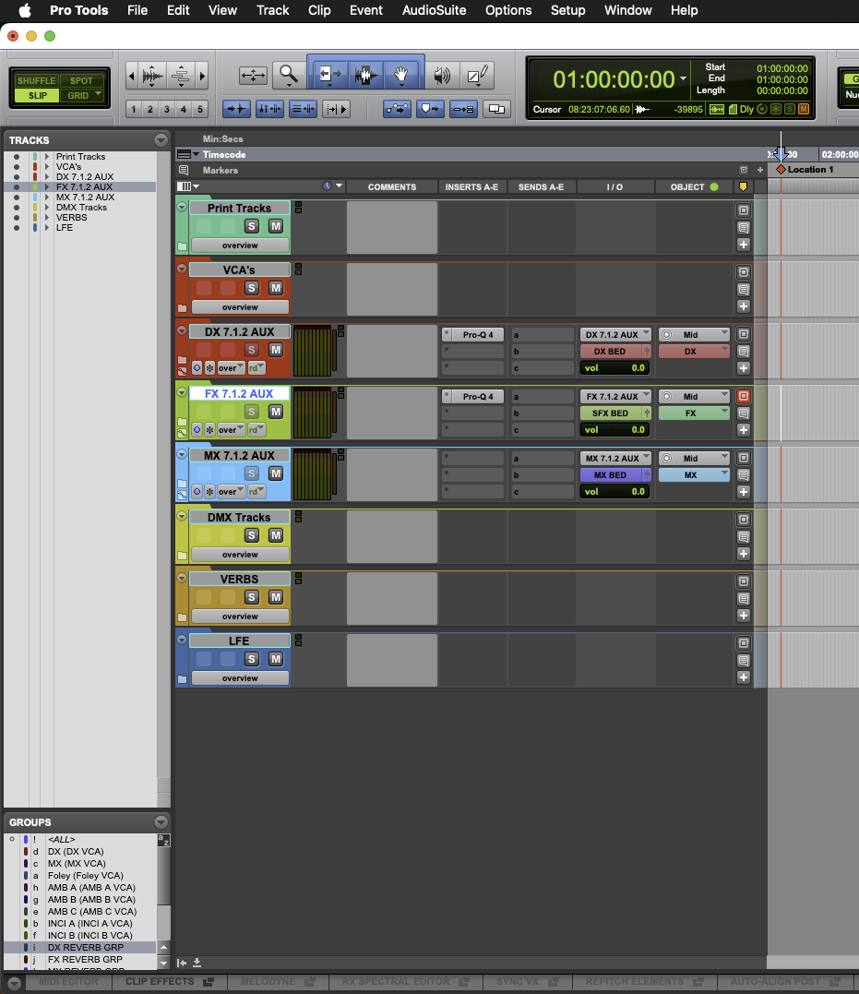Select the Grabber hand tool
This screenshot has width=859, height=994.
tap(400, 76)
